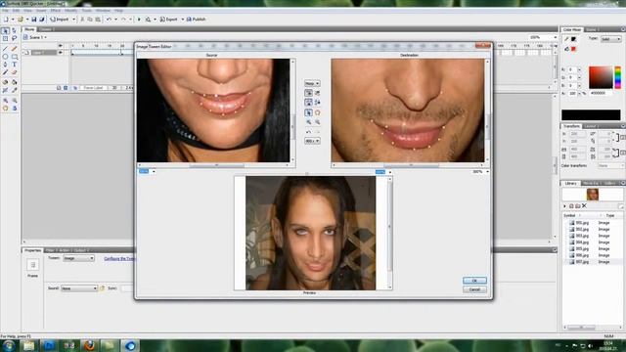Select the Brush tool in toolbox
Image resolution: width=626 pixels, height=352 pixels.
[x=5, y=72]
